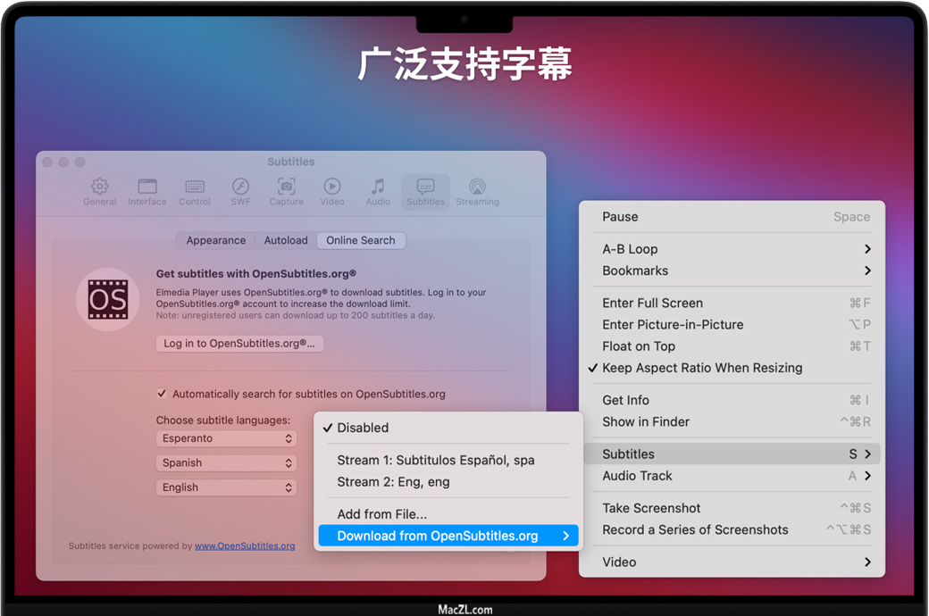Select the Disabled subtitle option
929x616 pixels.
point(363,428)
